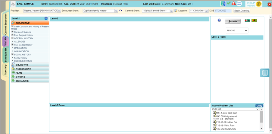Image resolution: width=272 pixels, height=134 pixels.
Task: Expand INTERVAL HISTORY
Action: (x=12, y=38)
